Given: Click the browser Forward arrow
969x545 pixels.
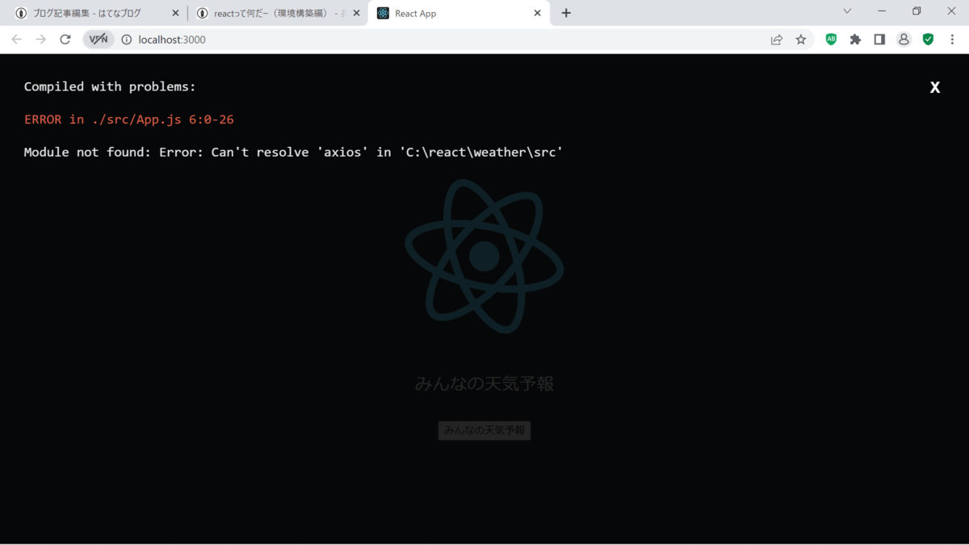Looking at the screenshot, I should pyautogui.click(x=41, y=39).
